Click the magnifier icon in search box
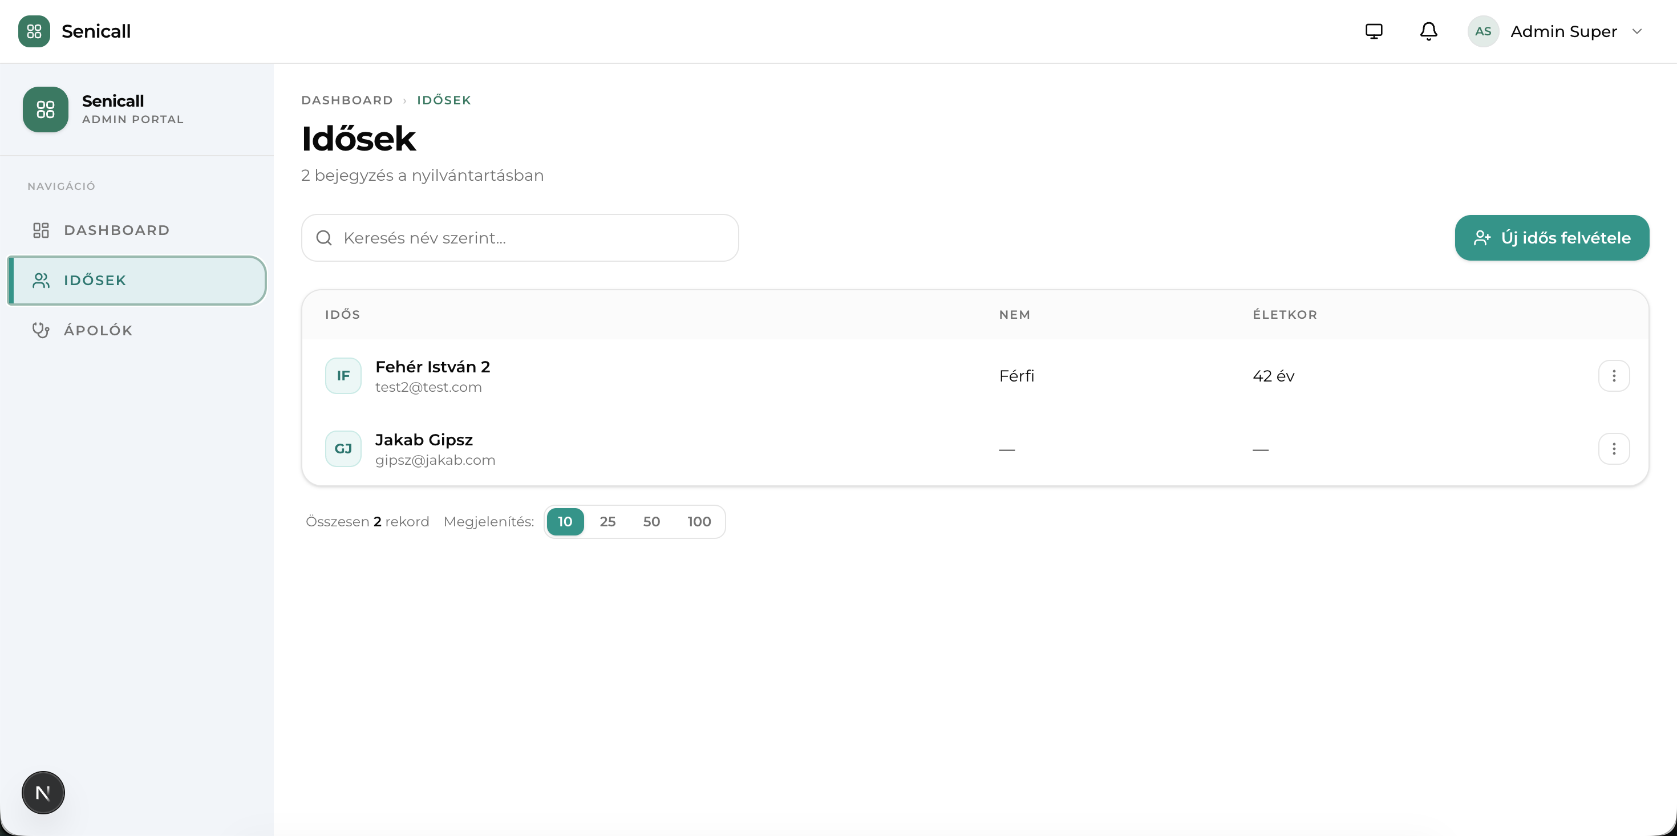 tap(323, 238)
